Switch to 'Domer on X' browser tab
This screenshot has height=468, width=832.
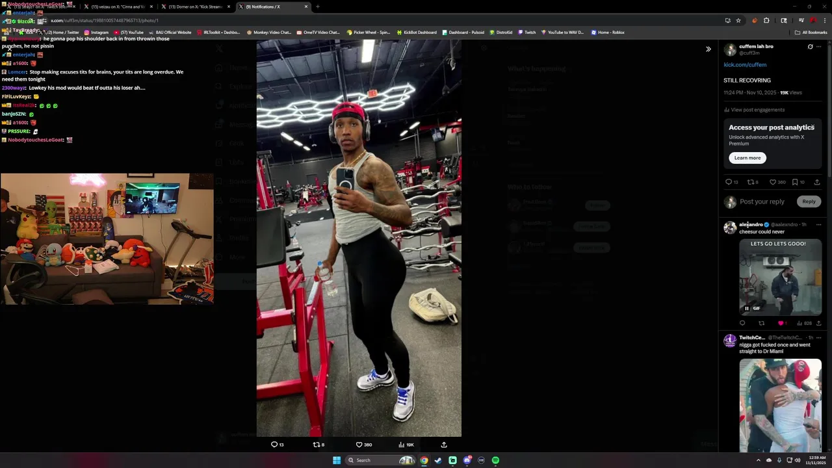coord(195,6)
